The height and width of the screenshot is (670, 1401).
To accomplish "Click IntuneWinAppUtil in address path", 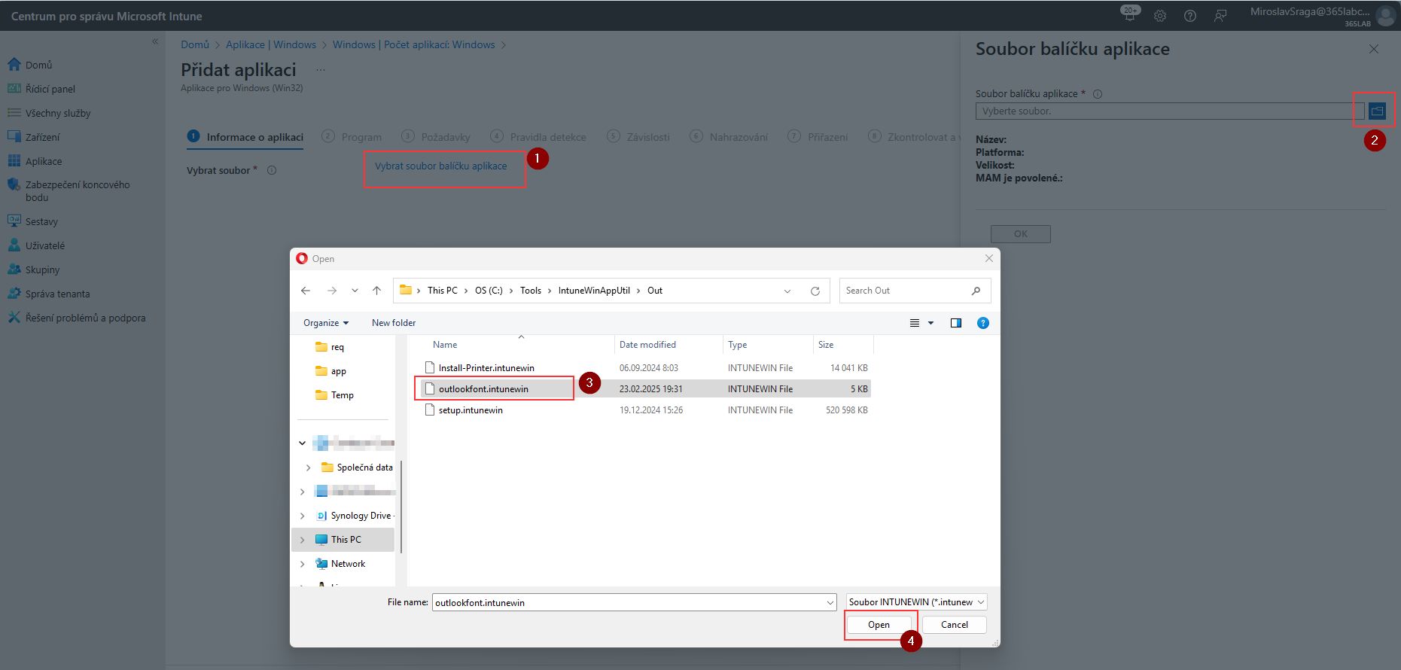I will tap(594, 291).
